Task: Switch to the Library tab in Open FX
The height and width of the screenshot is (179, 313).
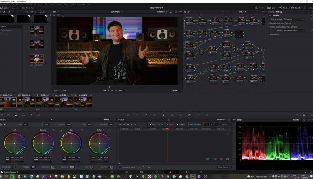Action: click(x=271, y=12)
